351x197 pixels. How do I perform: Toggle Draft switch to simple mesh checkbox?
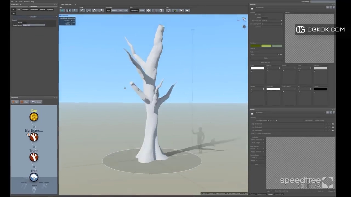[256, 134]
